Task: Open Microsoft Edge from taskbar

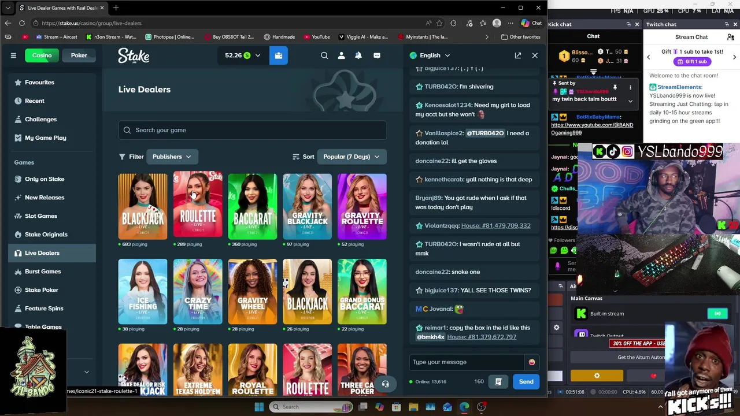Action: tap(464, 407)
